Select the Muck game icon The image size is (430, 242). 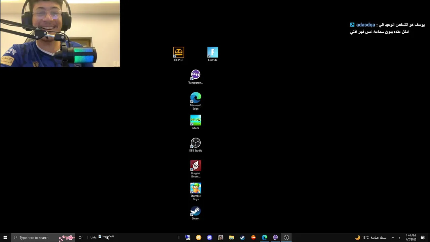[x=196, y=122]
